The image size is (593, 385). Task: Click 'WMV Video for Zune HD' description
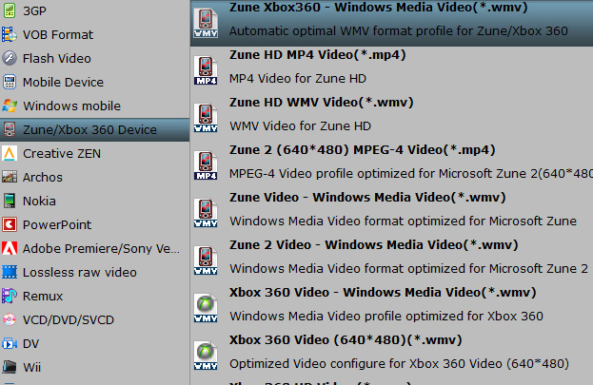pyautogui.click(x=300, y=126)
